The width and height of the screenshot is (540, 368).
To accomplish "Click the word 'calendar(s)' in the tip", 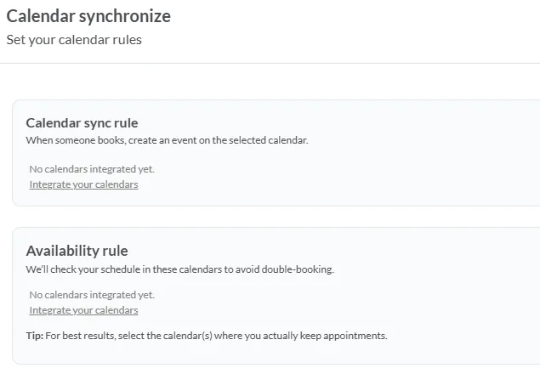I will (x=188, y=336).
